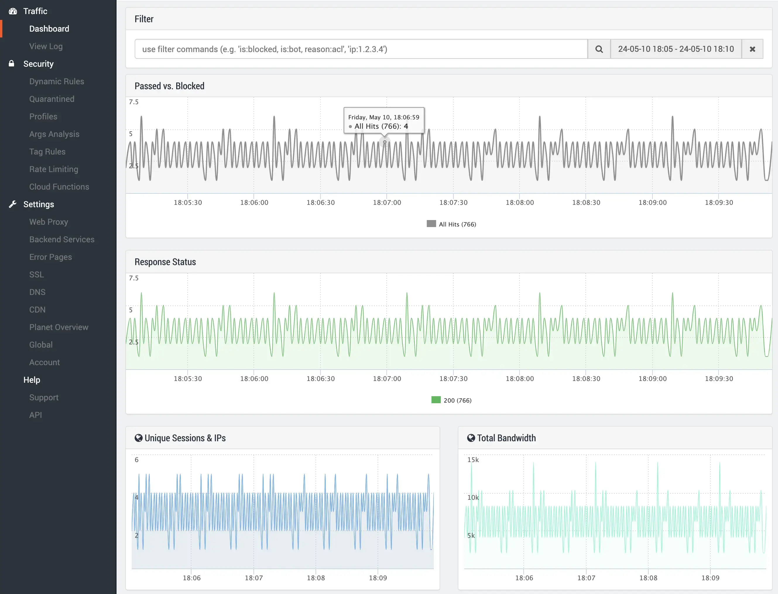Click the Security section header

coord(39,64)
